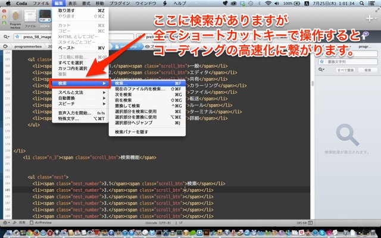Click the publish arrow icon with badge
Image resolution: width=381 pixels, height=238 pixels.
click(x=365, y=36)
